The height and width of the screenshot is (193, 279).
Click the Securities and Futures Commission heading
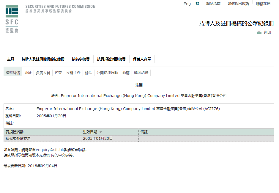point(60,7)
